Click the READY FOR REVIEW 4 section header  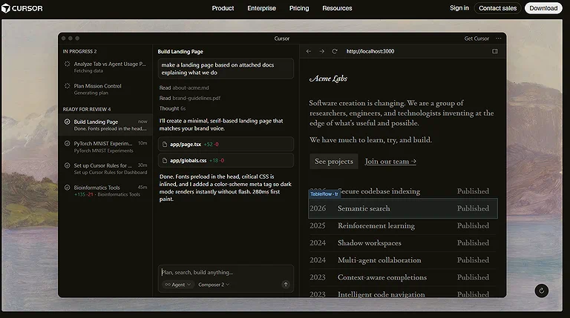[87, 109]
